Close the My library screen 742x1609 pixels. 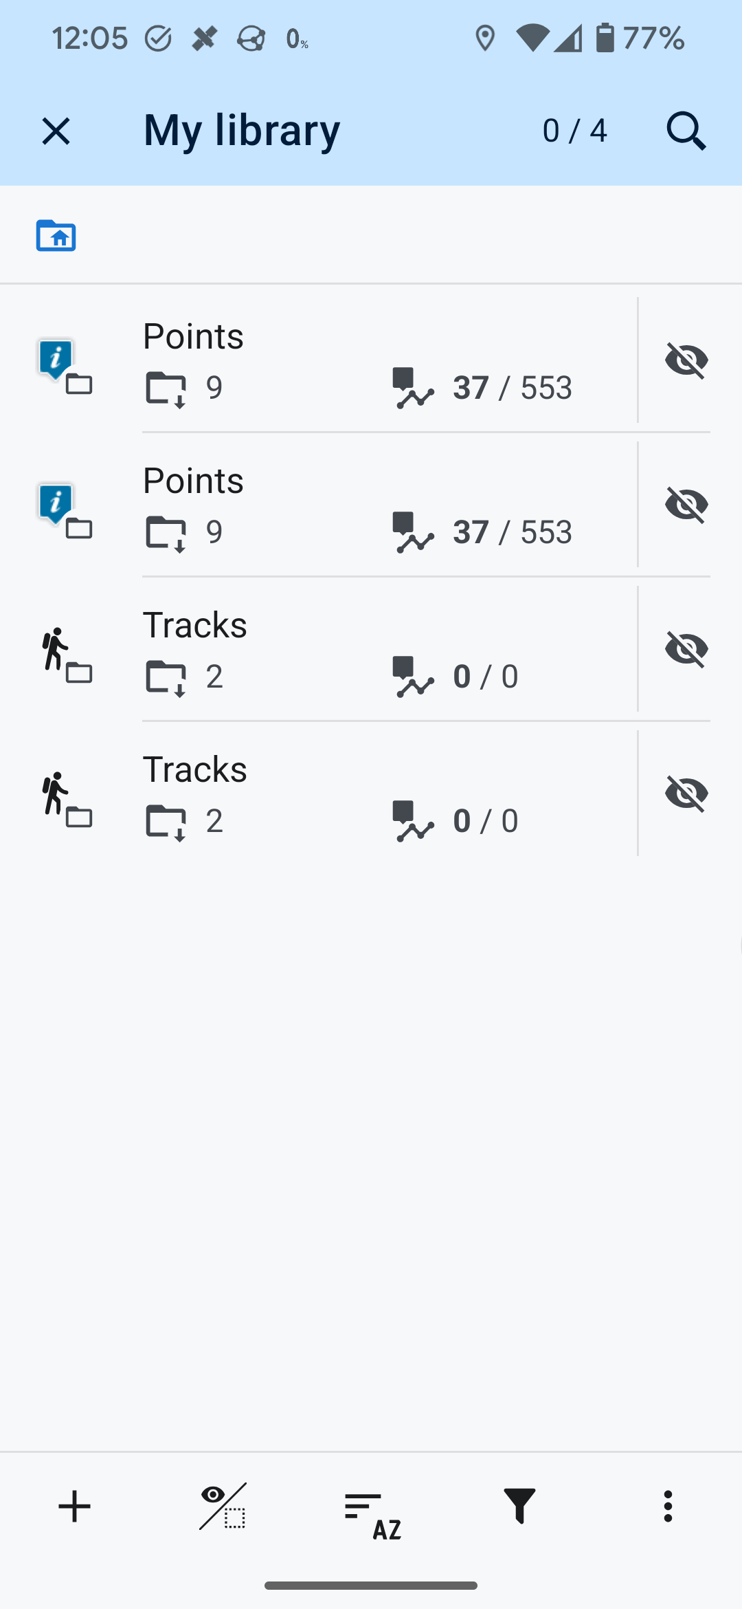pos(56,131)
